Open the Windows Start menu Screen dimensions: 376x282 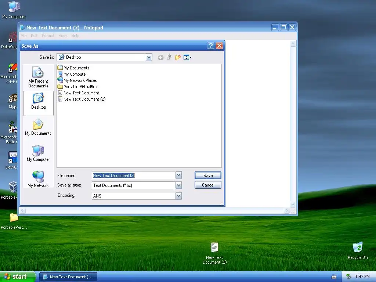click(x=18, y=277)
